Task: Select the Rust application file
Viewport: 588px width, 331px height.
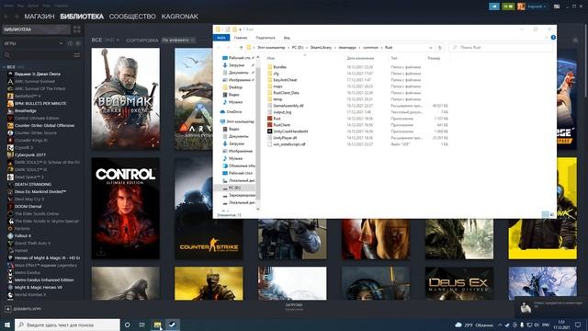Action: 277,119
